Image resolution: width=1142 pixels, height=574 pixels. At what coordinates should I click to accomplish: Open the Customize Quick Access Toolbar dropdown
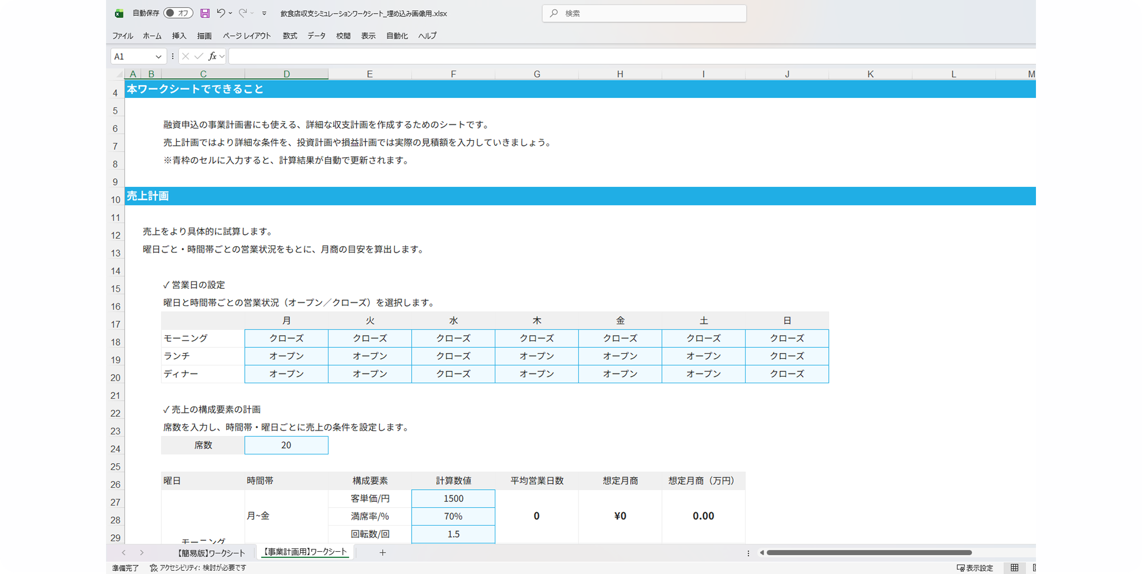[x=264, y=14]
